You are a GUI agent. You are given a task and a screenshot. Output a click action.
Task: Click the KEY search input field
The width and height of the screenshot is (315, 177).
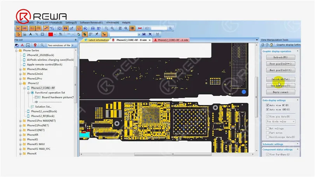159,28
